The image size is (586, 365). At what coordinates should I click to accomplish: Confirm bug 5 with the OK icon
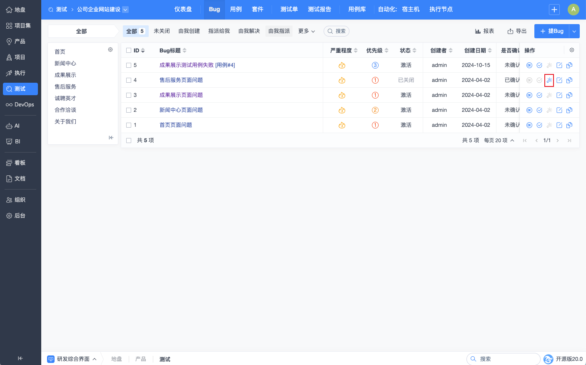[x=529, y=65]
